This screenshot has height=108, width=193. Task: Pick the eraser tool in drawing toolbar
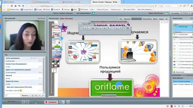click(120, 28)
